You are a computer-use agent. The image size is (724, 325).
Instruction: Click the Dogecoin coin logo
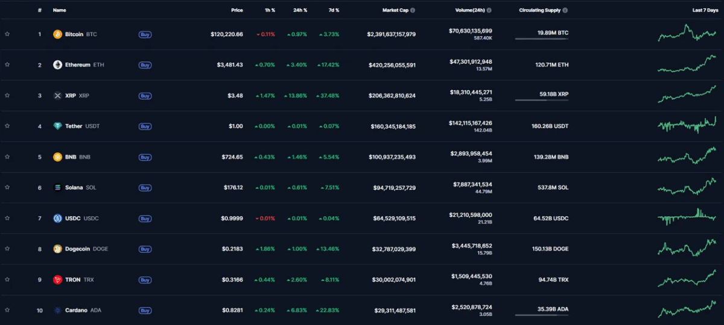point(58,249)
